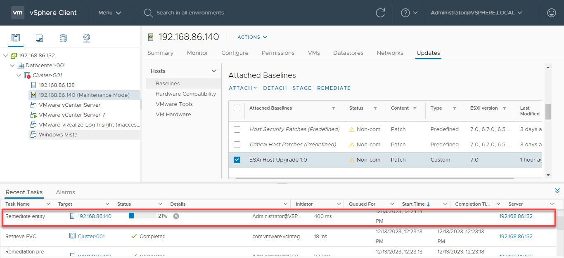Open the ACTIONS dropdown for the host
564x258 pixels.
253,37
